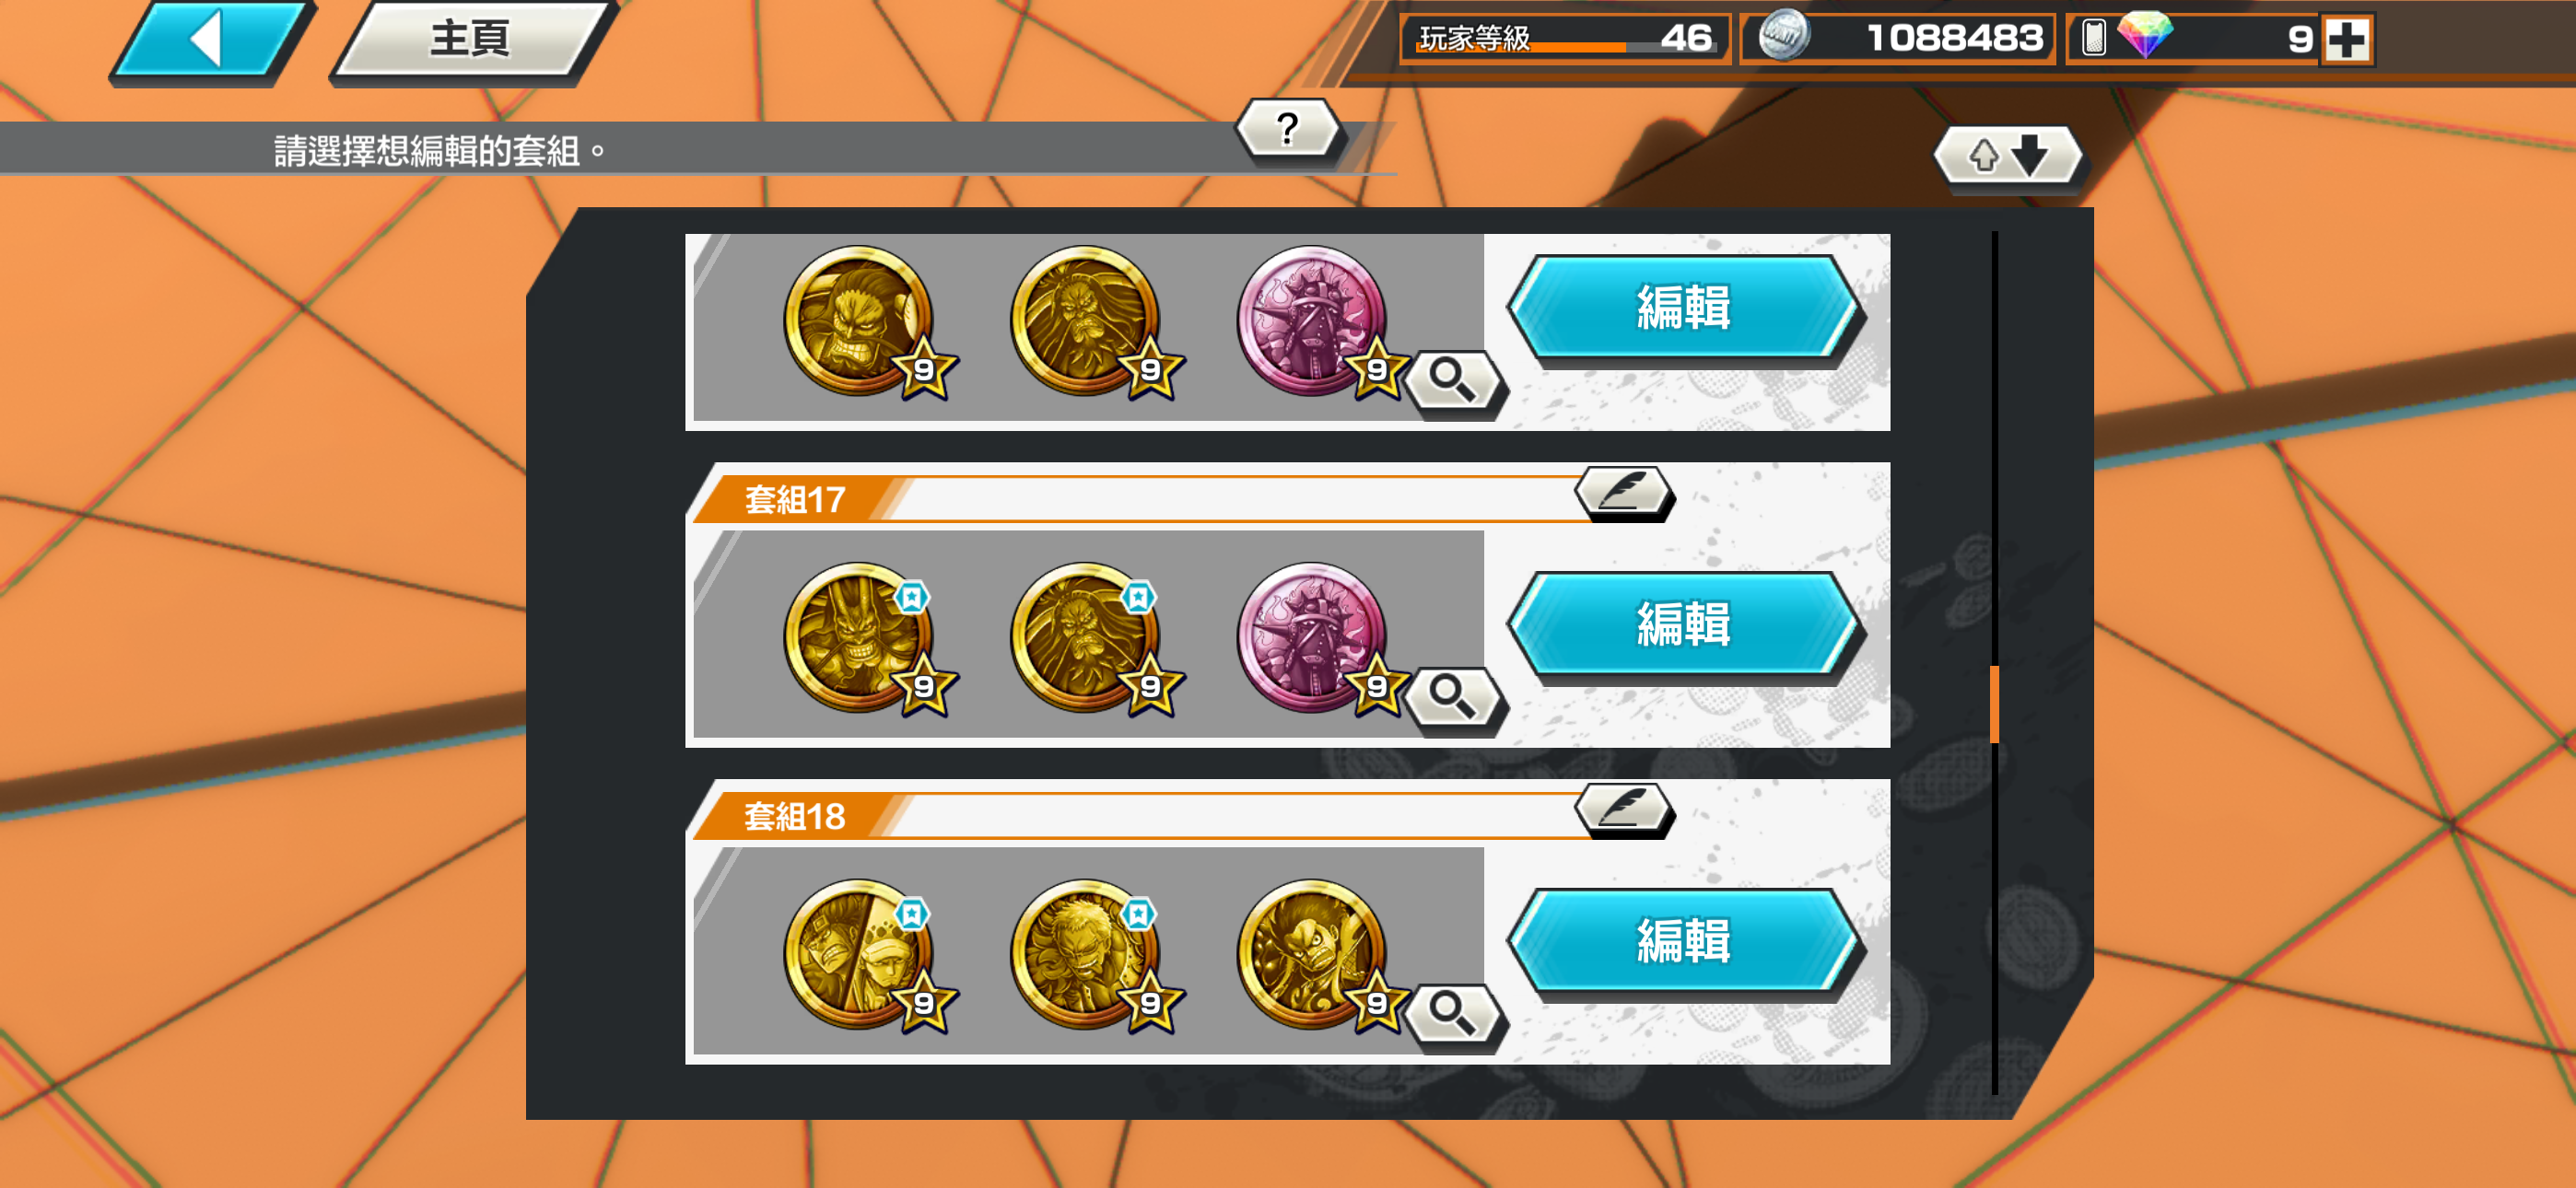Select the pink medal in 套組17

(x=1314, y=638)
